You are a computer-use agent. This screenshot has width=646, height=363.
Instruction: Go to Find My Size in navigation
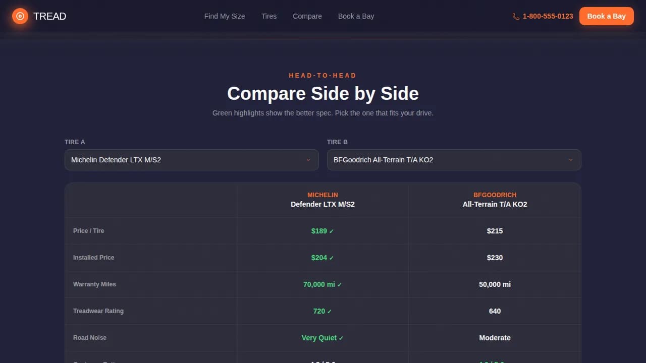pos(225,16)
